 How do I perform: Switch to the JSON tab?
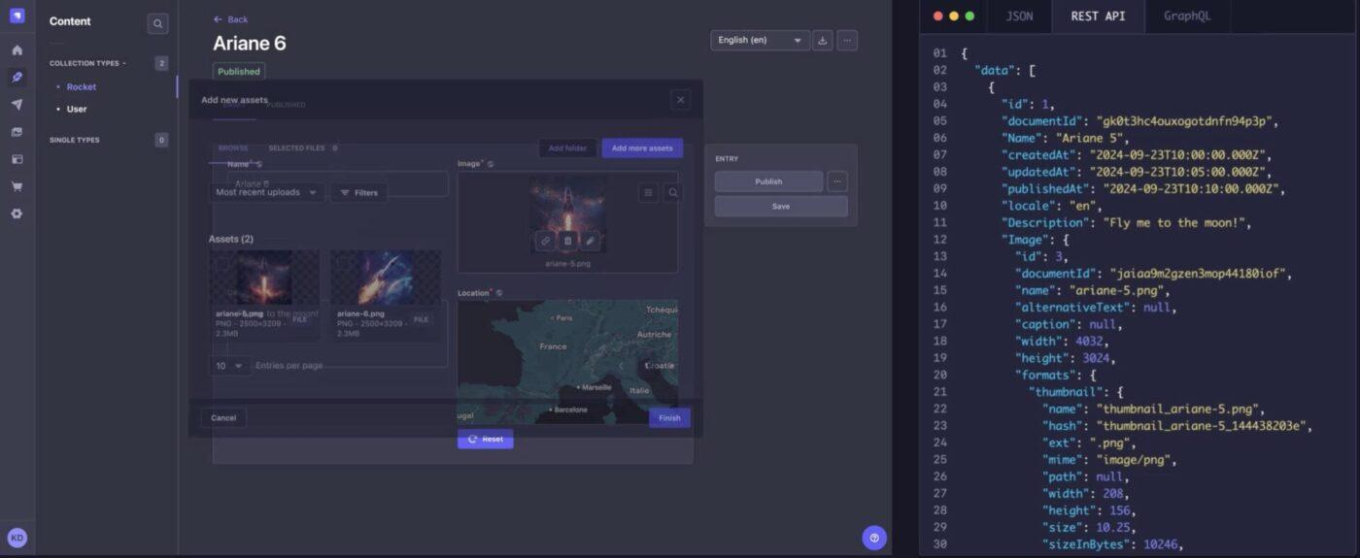pos(1019,16)
